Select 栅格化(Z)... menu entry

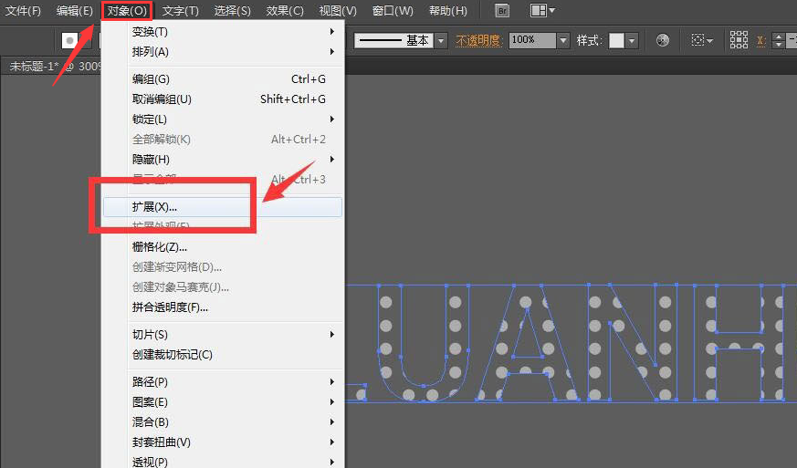pos(223,247)
